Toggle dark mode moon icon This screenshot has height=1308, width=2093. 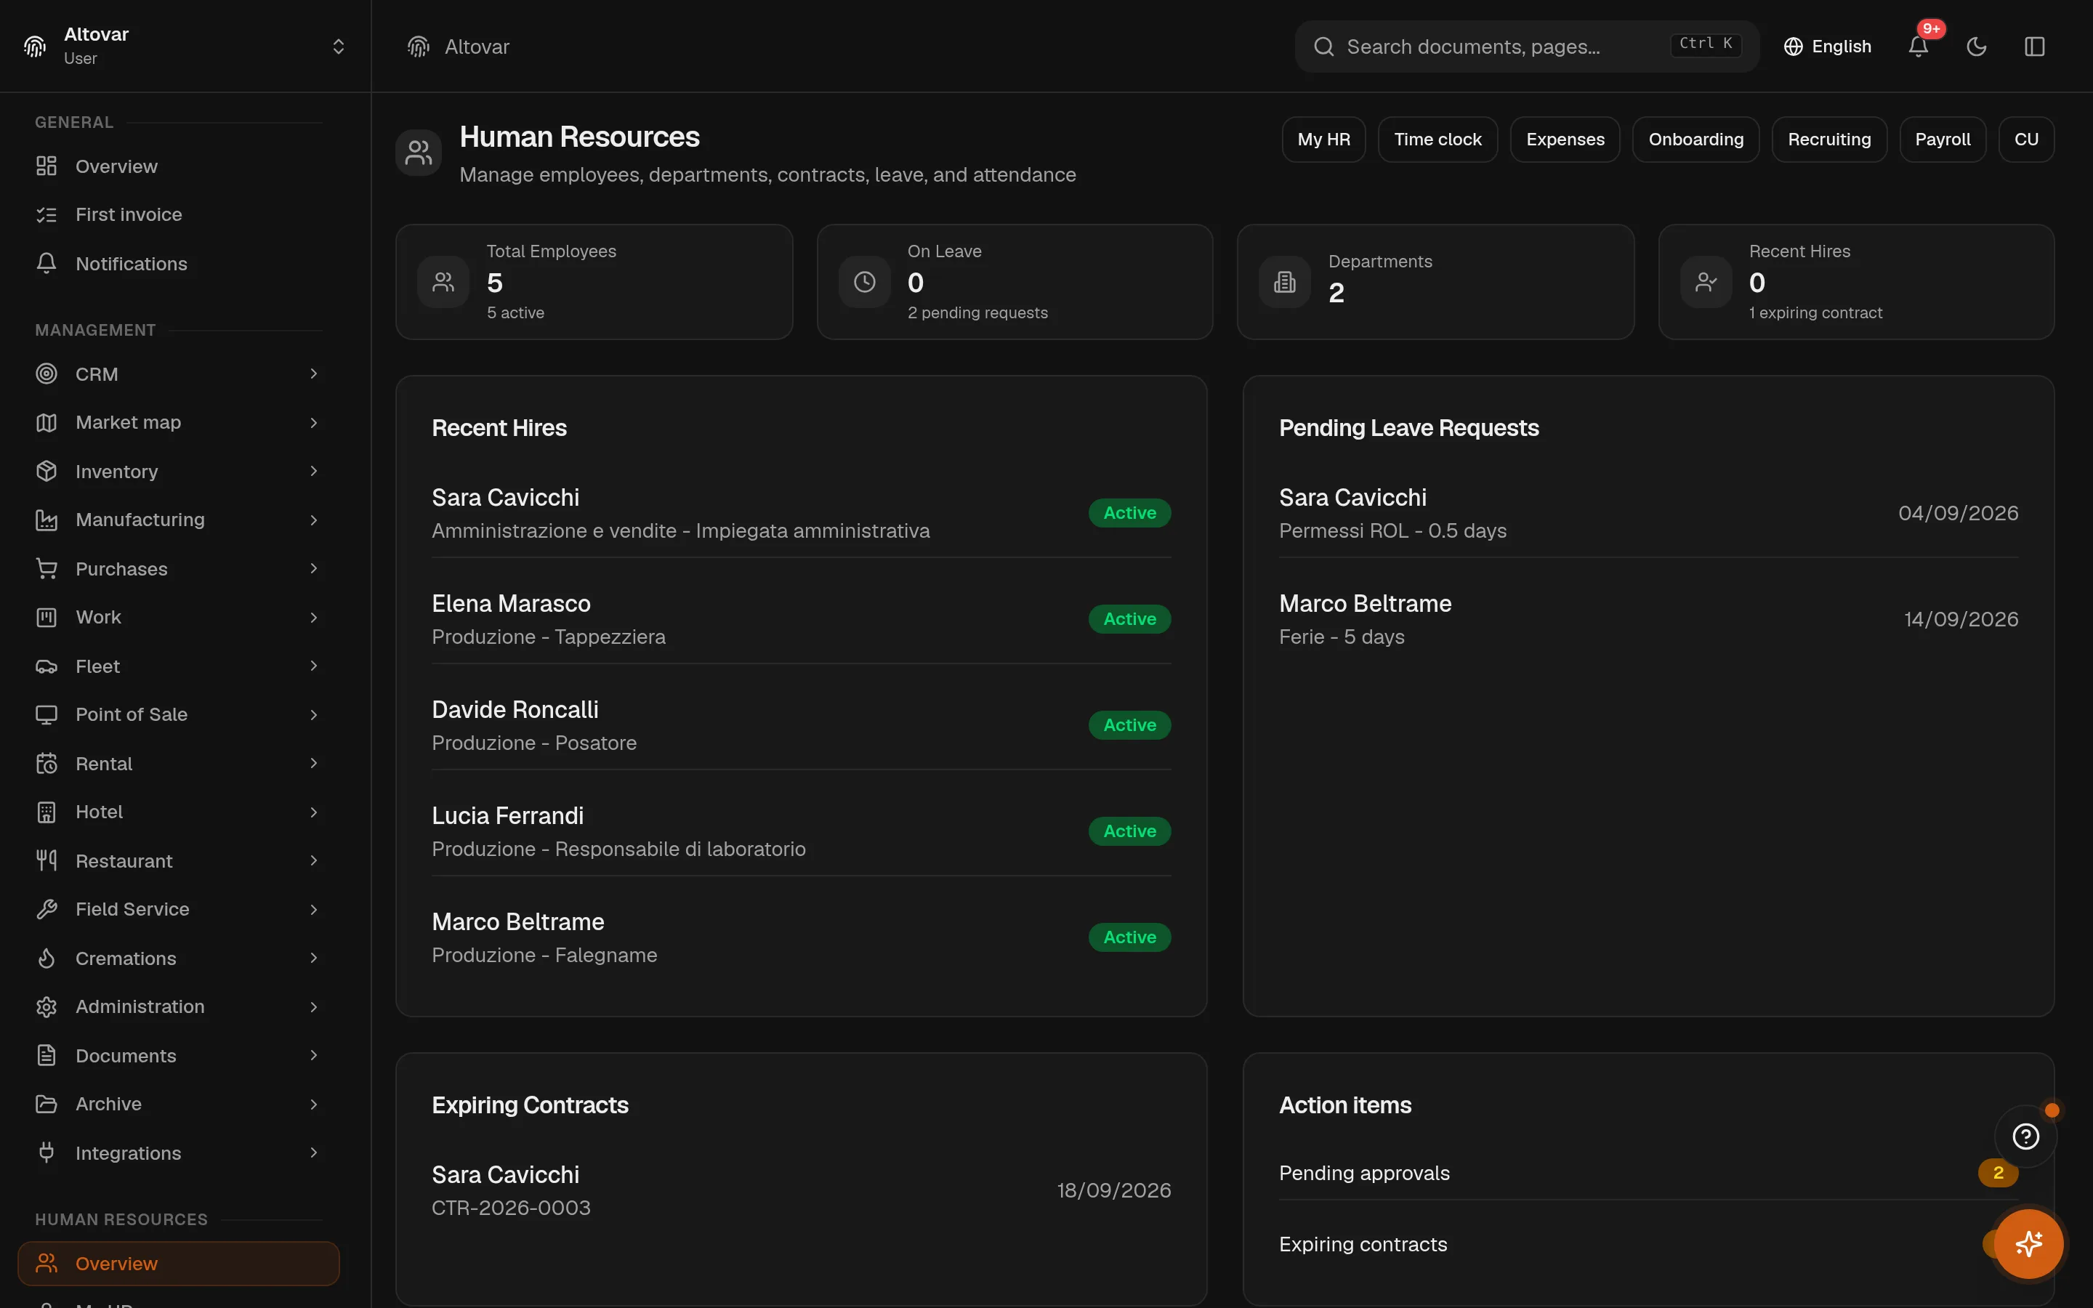click(x=1976, y=47)
